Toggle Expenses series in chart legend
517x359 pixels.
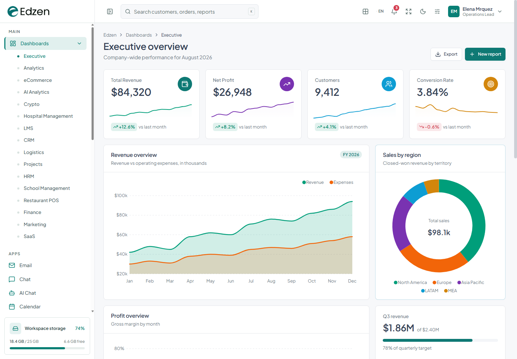pyautogui.click(x=341, y=182)
